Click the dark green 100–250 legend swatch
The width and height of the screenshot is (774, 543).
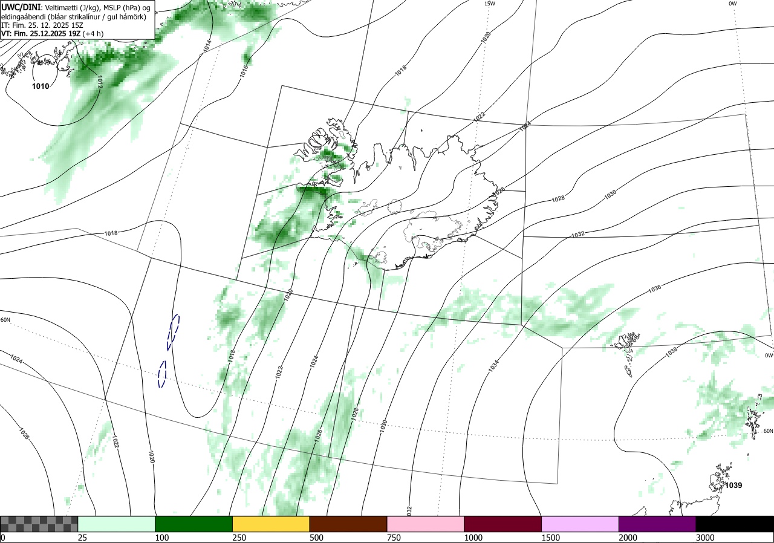pyautogui.click(x=194, y=524)
